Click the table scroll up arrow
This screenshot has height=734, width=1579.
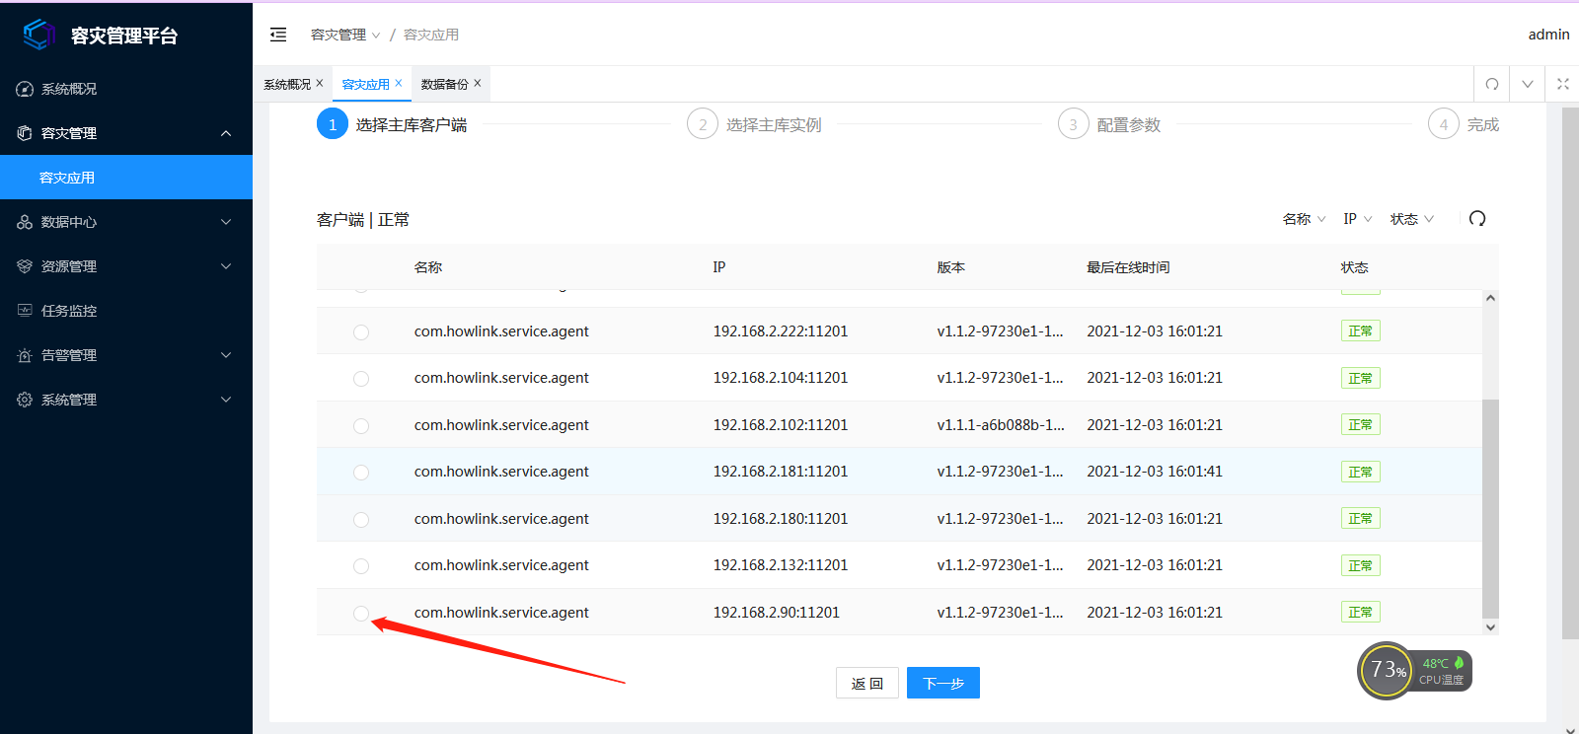coord(1490,298)
